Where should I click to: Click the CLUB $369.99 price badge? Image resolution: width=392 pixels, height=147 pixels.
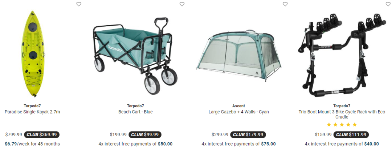[x=42, y=135]
